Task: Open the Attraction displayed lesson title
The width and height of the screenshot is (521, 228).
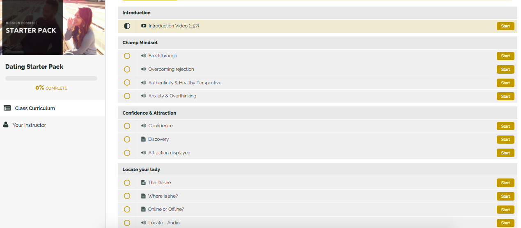Action: [x=169, y=153]
